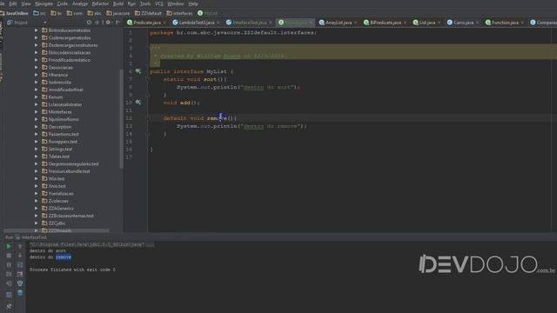The image size is (557, 313).
Task: Click collapse-all icon in Project panel header
Action: (97, 23)
